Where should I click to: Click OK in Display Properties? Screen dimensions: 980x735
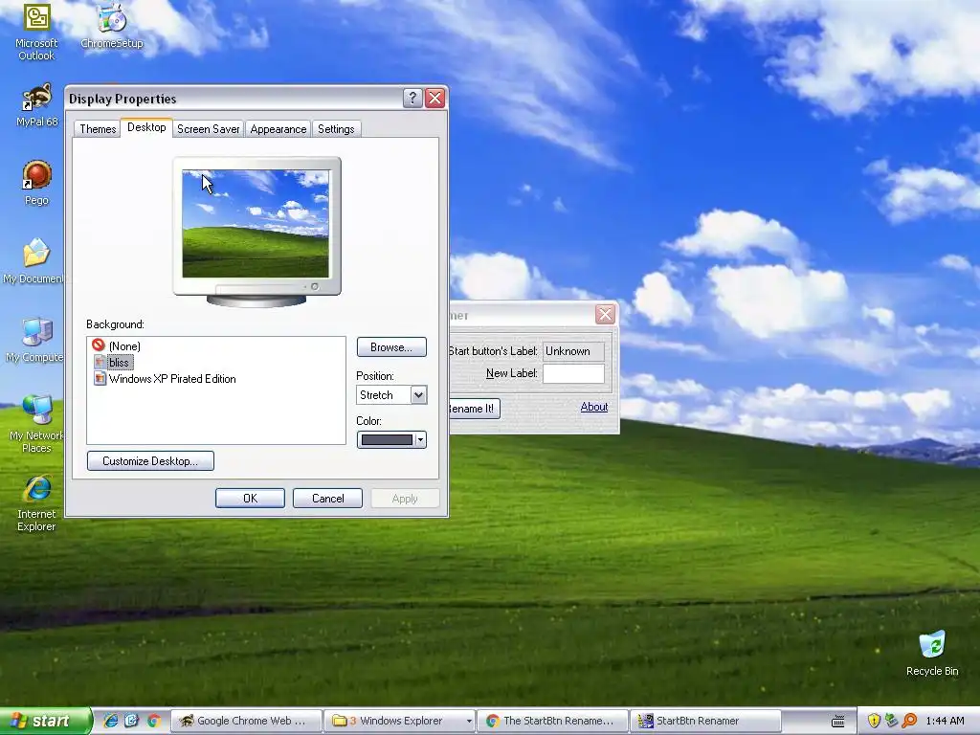click(250, 498)
